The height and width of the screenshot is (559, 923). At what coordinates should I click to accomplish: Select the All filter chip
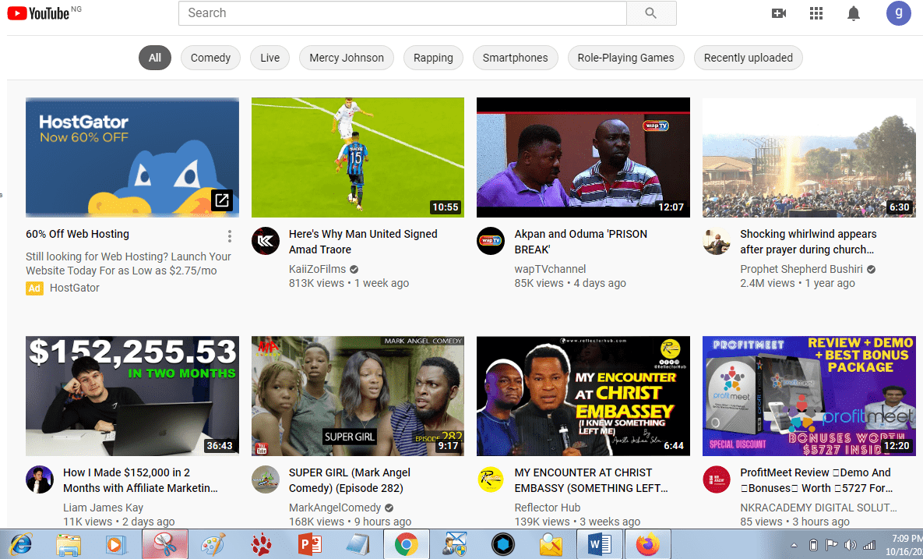(155, 58)
